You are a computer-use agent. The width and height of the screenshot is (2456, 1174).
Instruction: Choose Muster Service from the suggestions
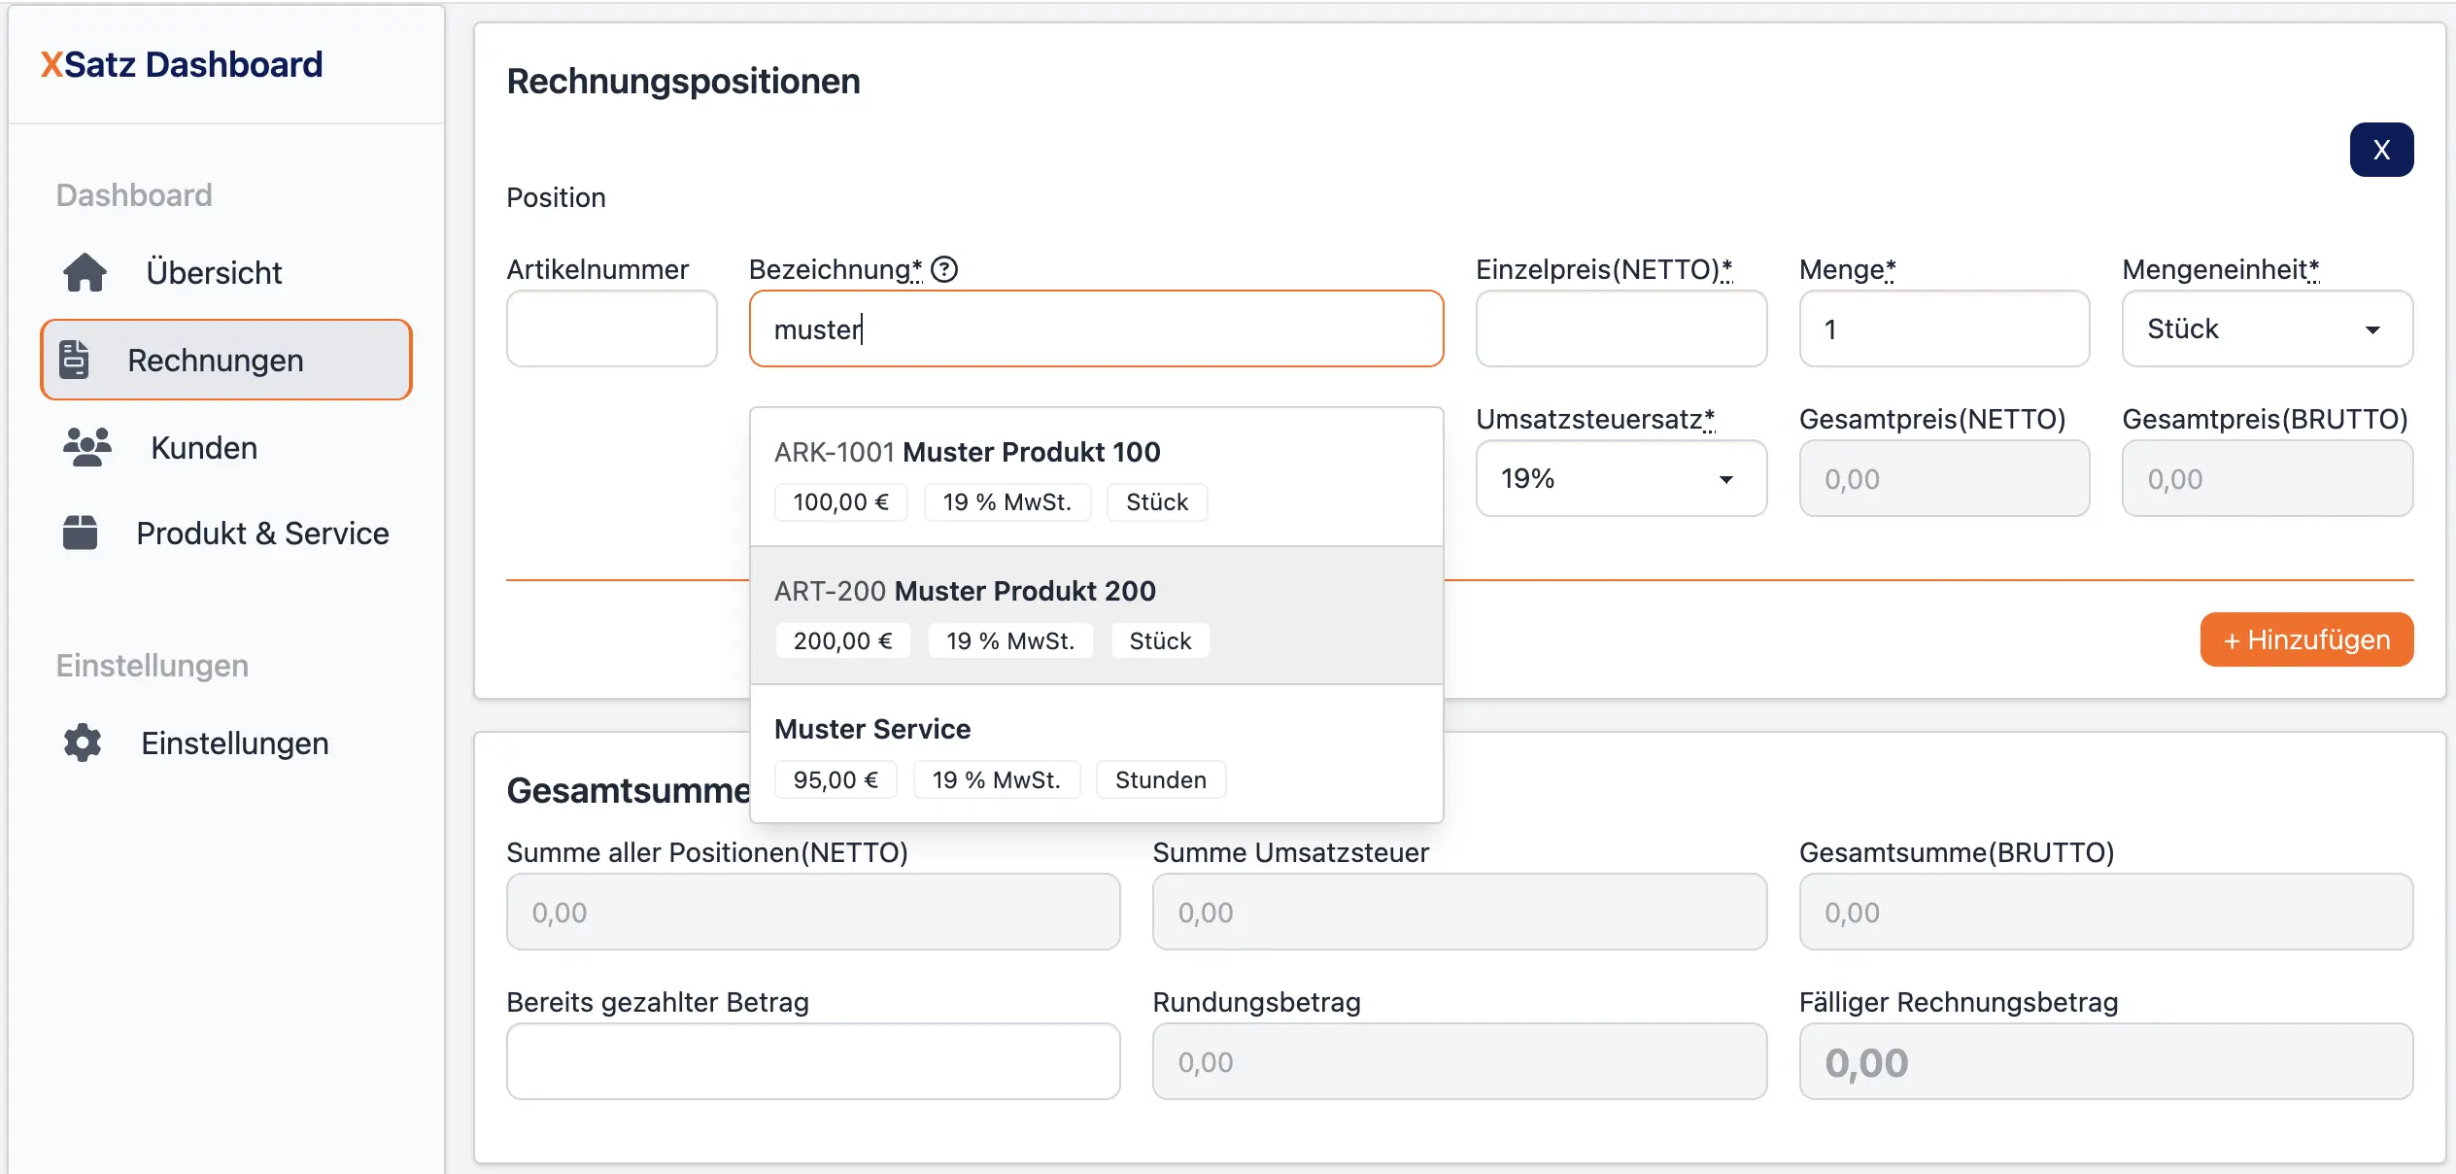[x=1096, y=753]
